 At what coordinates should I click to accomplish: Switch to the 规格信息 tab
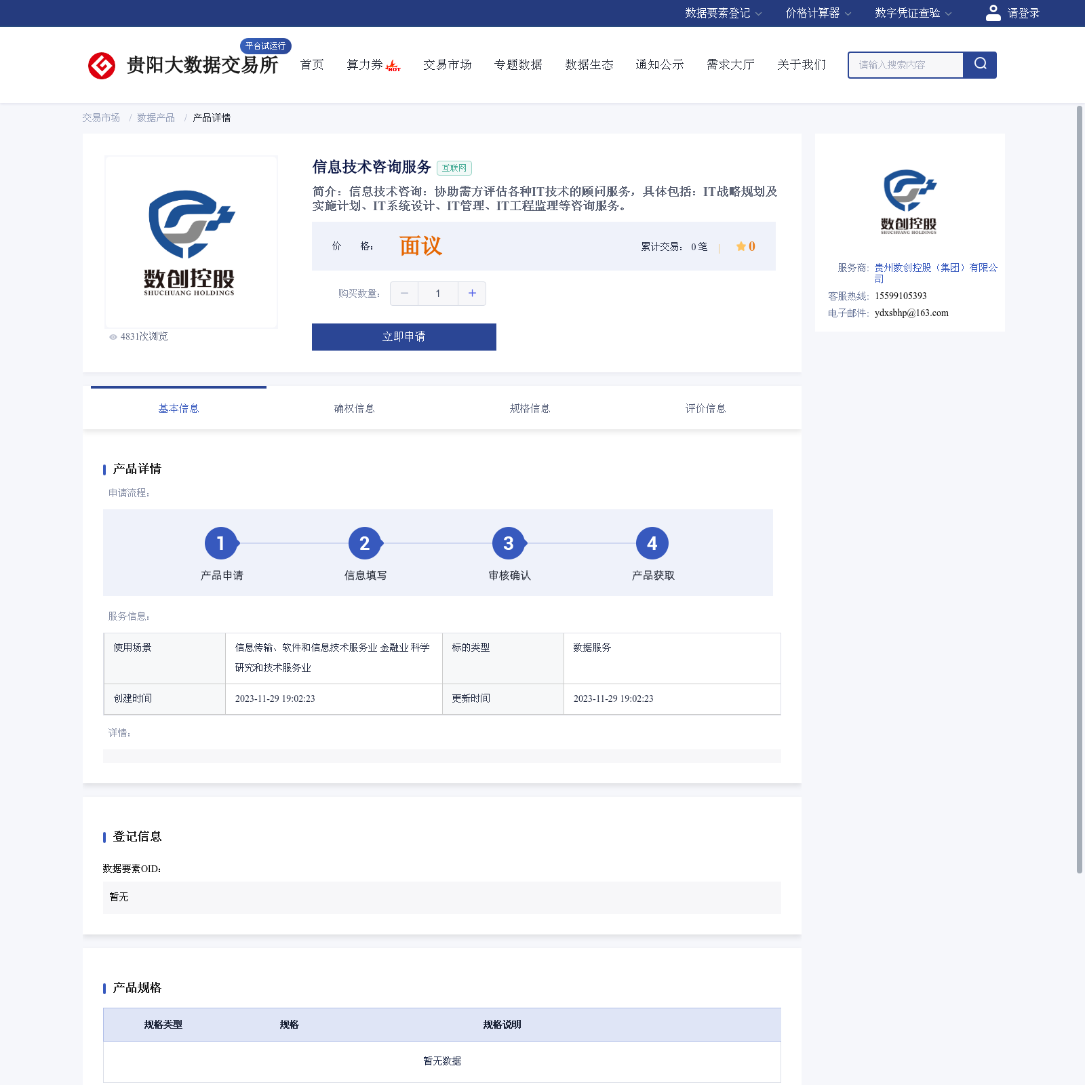point(530,408)
